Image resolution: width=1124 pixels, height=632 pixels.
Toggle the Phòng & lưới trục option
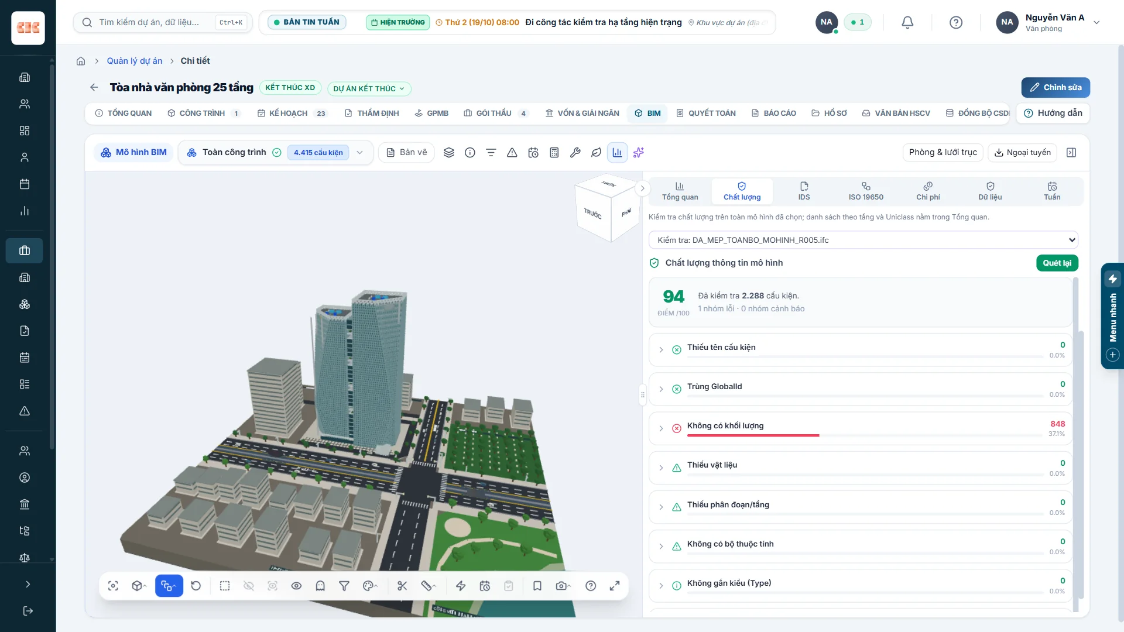point(943,153)
